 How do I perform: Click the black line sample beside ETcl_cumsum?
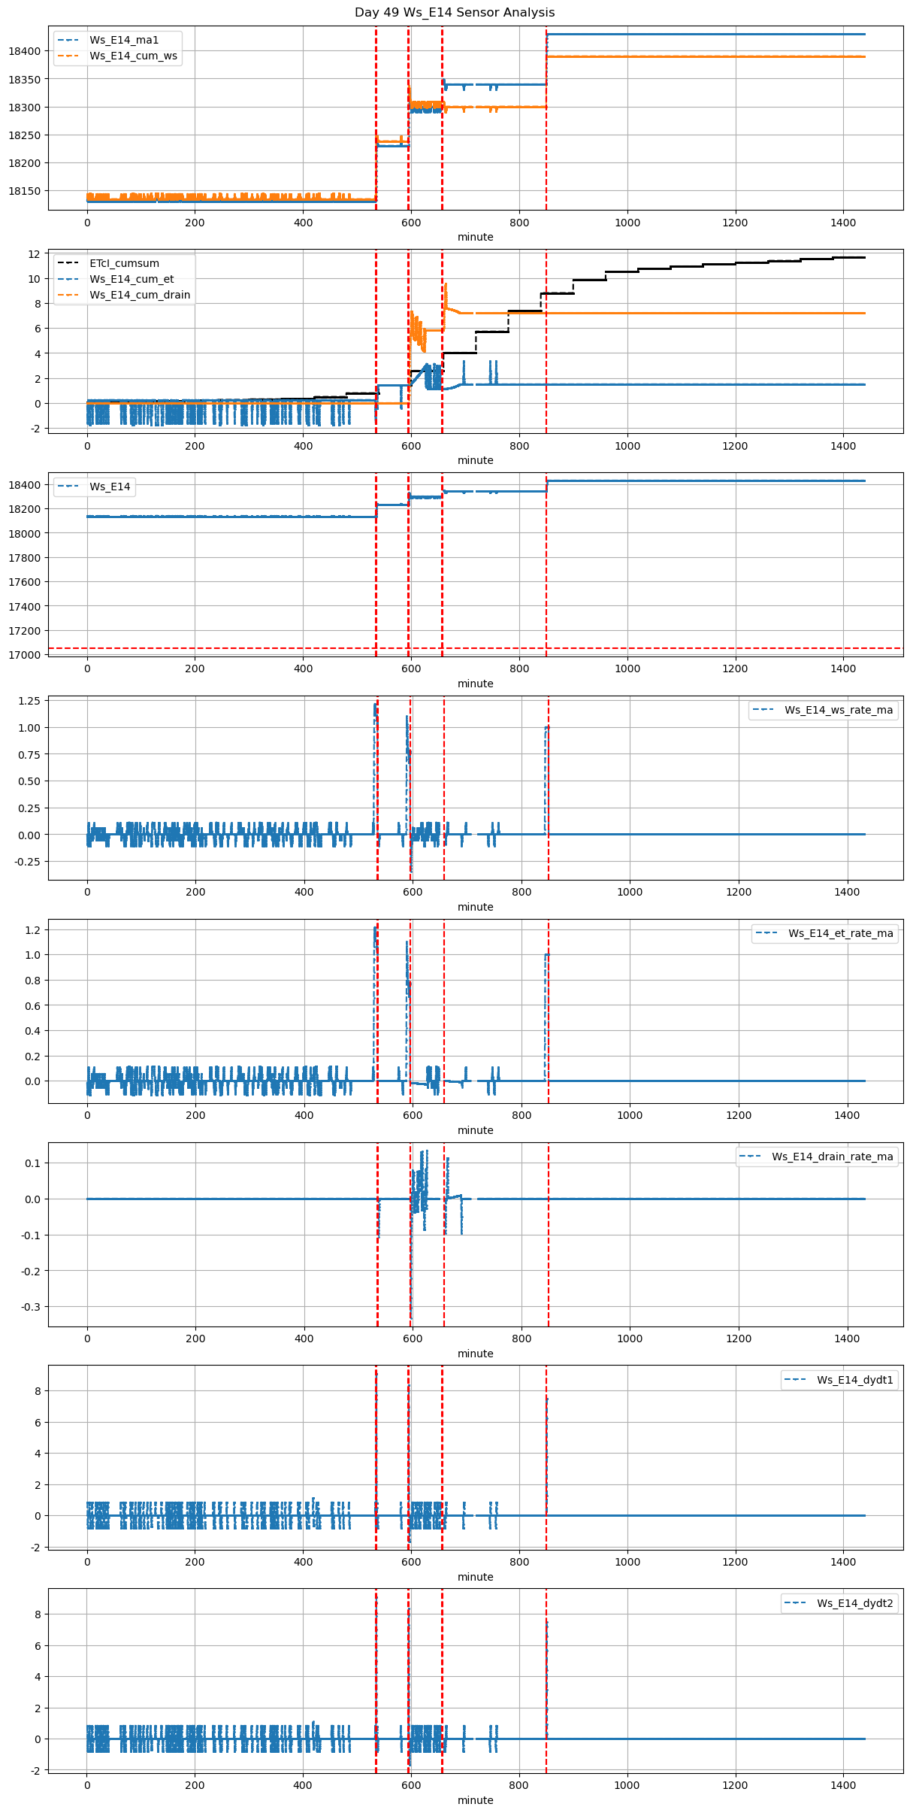click(68, 263)
